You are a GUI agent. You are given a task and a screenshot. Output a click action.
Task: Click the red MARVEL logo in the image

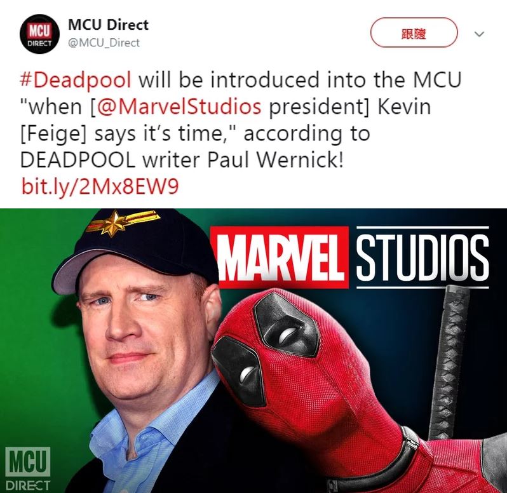(280, 257)
